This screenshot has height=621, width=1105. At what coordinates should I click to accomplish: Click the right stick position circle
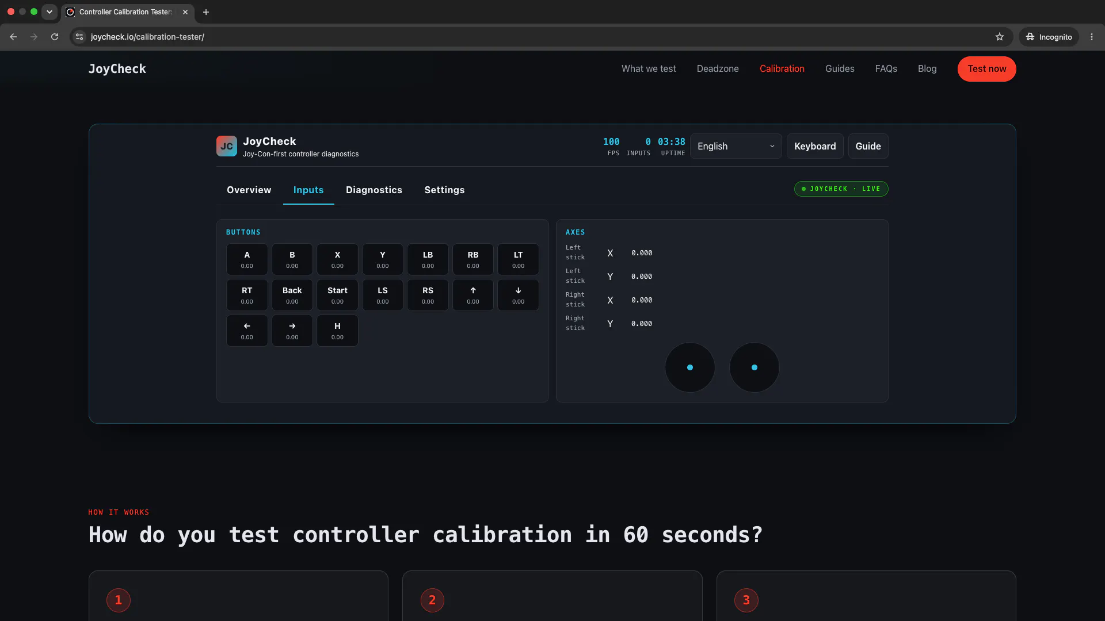(x=755, y=367)
